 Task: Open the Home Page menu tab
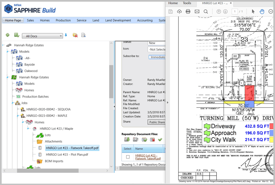point(13,20)
